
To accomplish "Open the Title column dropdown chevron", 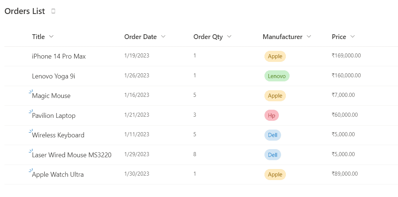I will [x=51, y=36].
